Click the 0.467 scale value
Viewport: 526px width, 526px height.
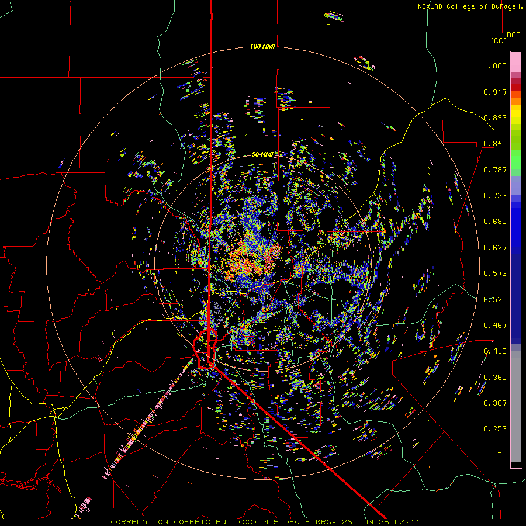click(x=495, y=326)
